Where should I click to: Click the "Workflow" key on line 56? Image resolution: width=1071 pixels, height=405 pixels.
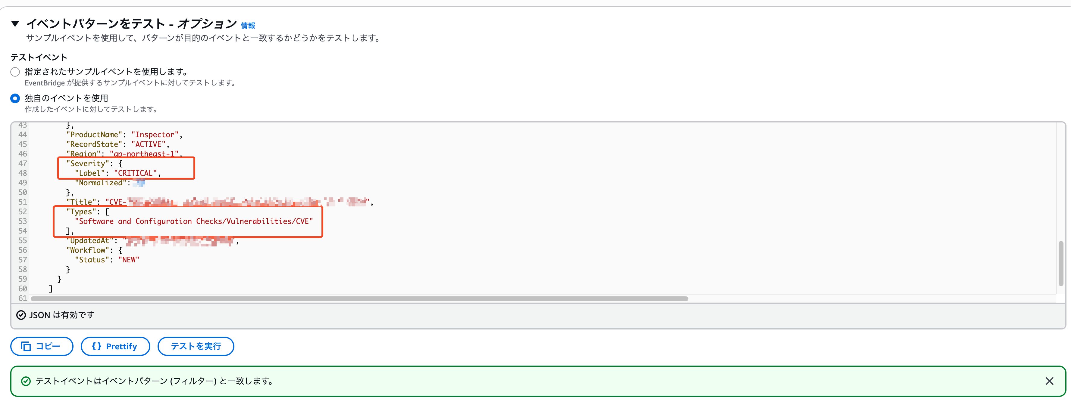(88, 250)
